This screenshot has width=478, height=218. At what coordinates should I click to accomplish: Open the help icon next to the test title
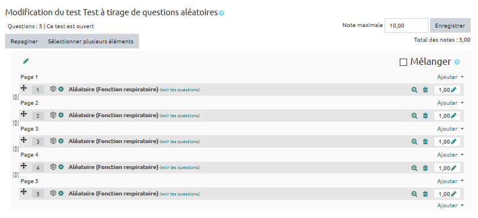click(222, 13)
